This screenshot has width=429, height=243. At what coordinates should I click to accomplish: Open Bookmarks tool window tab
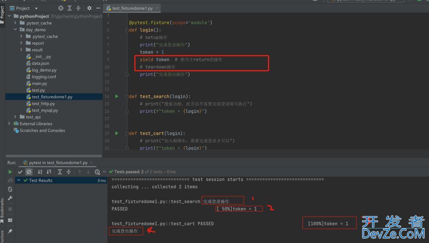(2, 210)
